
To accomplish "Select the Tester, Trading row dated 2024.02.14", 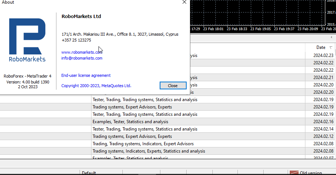I will (x=167, y=129).
